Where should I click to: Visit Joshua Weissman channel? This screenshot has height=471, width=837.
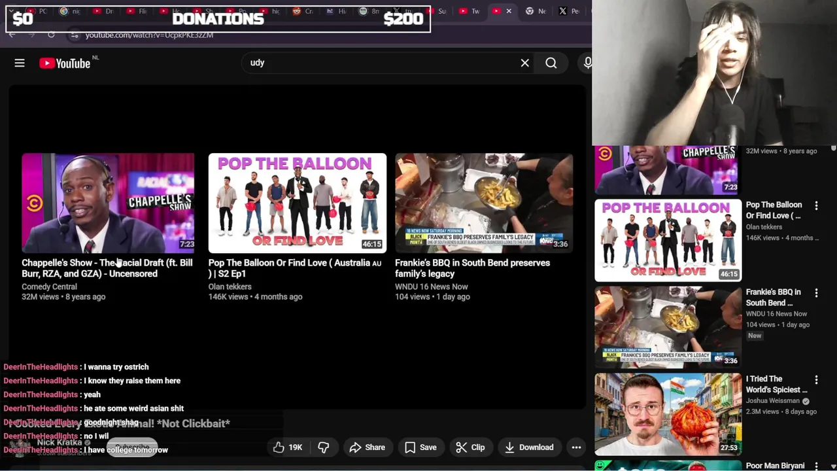point(773,401)
